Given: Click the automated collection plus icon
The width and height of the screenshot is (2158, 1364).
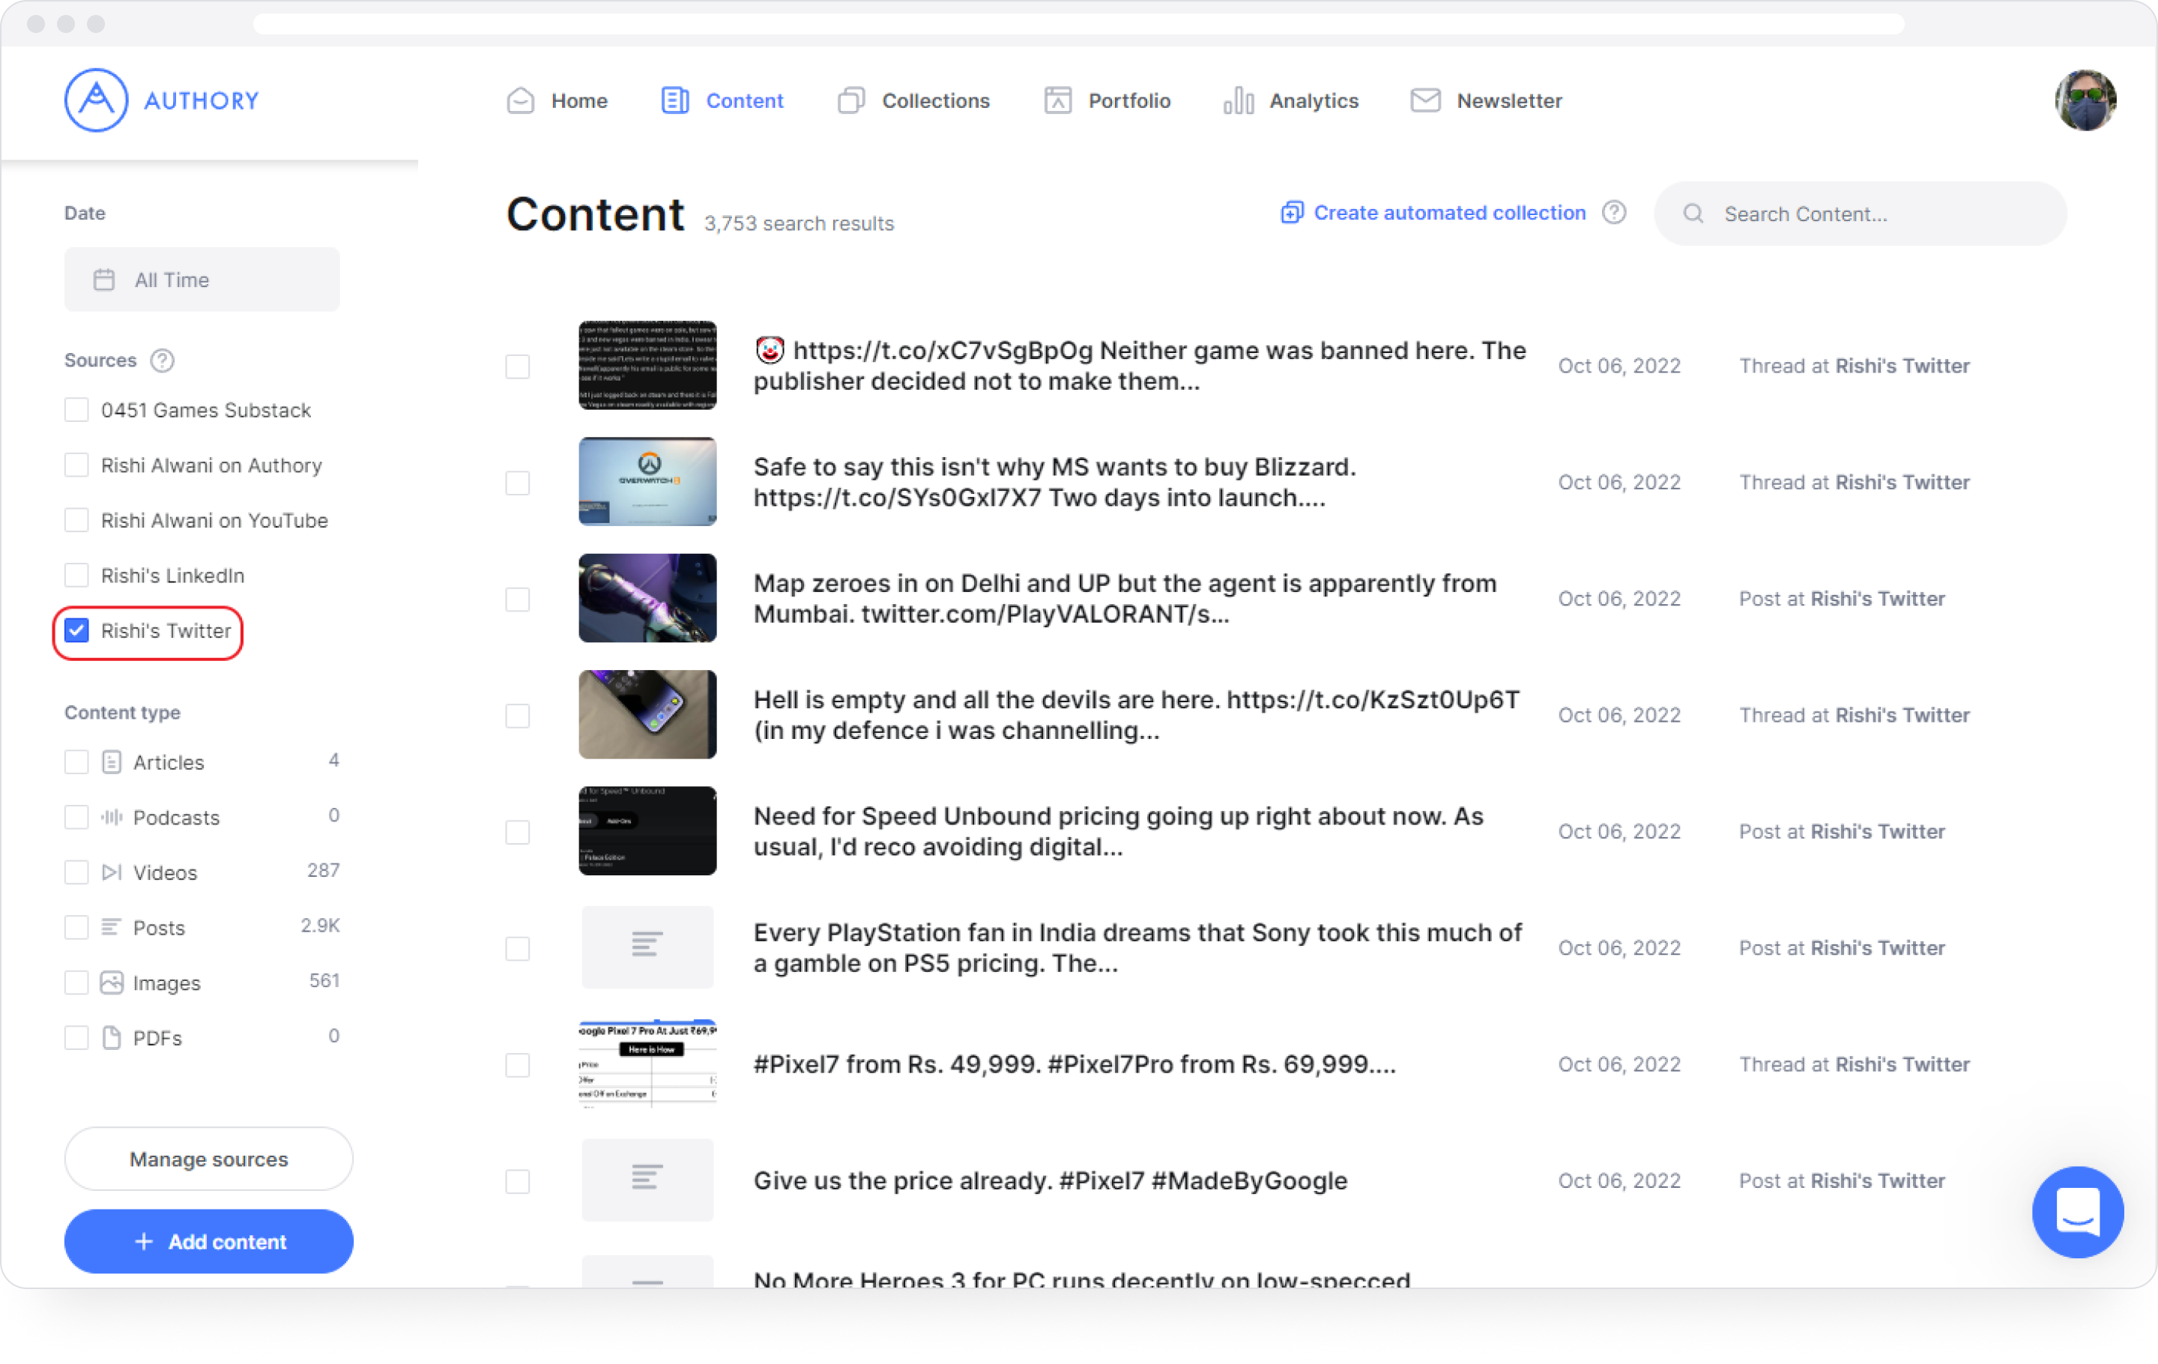Looking at the screenshot, I should pos(1291,212).
